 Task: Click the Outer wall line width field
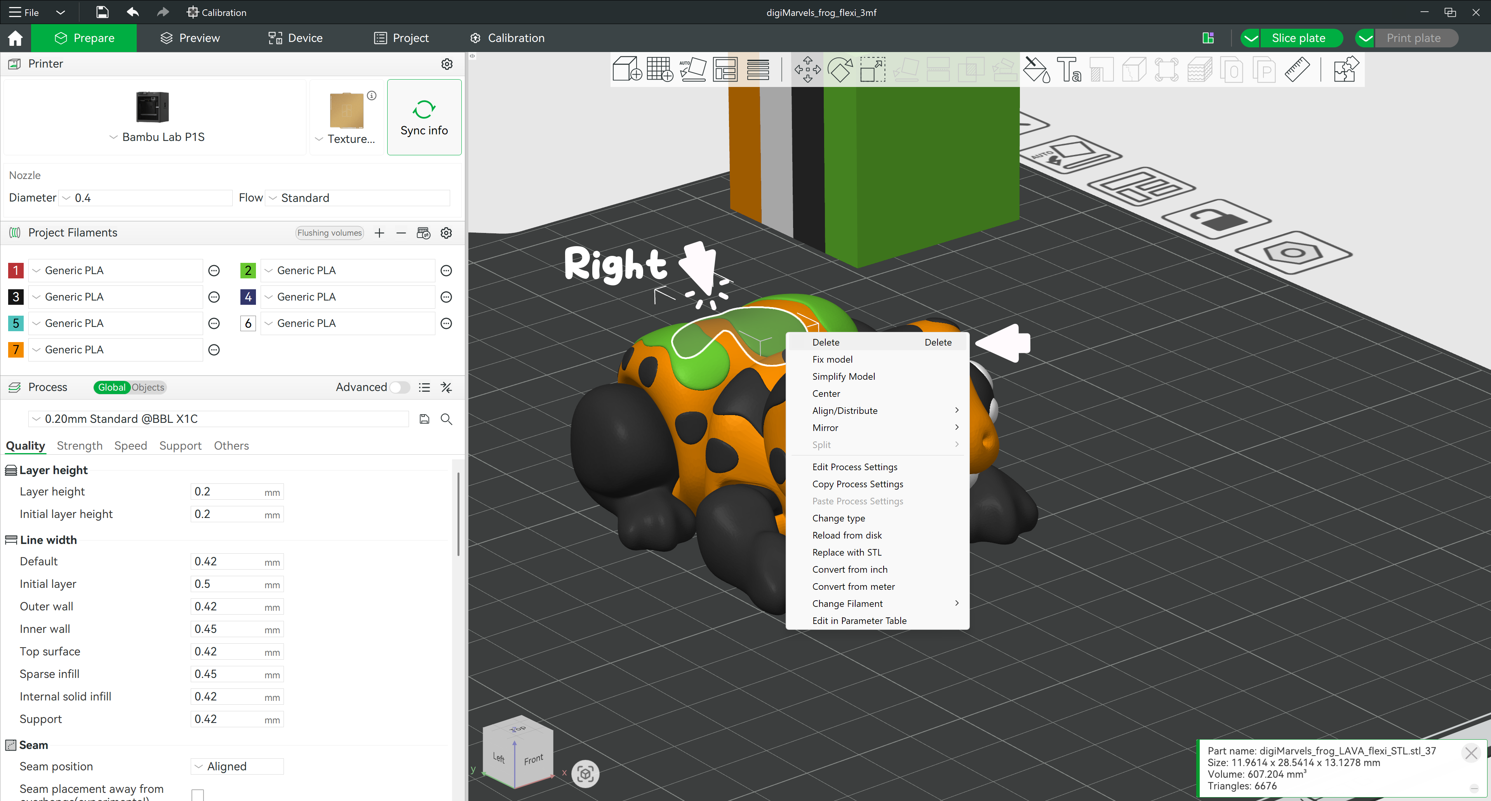tap(237, 606)
